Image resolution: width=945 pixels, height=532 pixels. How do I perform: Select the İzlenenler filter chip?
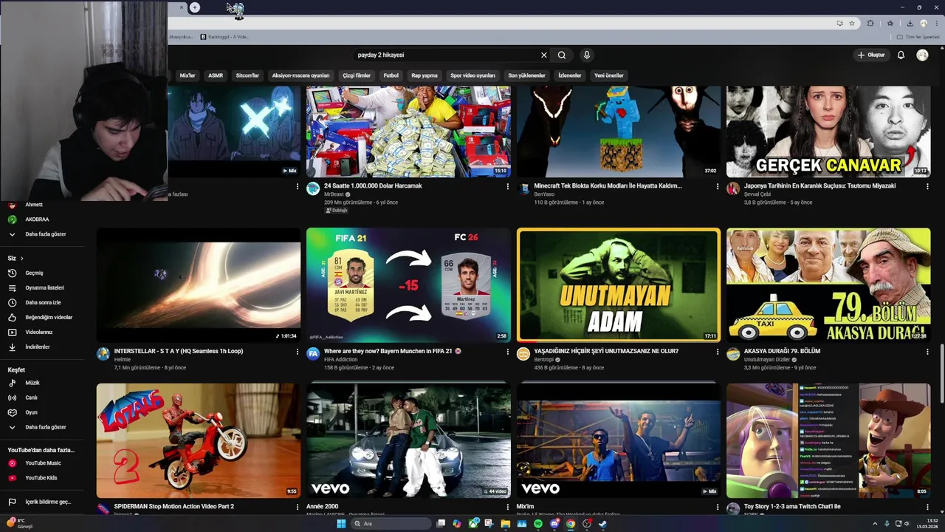570,75
